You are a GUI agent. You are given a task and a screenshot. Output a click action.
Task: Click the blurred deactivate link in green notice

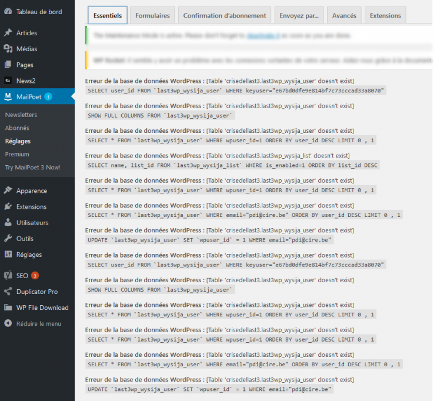click(x=263, y=35)
